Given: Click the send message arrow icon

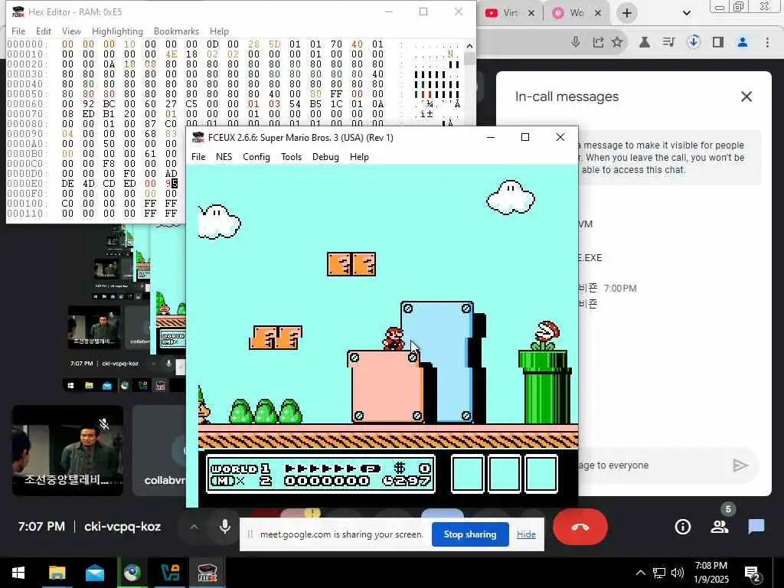Looking at the screenshot, I should 740,465.
